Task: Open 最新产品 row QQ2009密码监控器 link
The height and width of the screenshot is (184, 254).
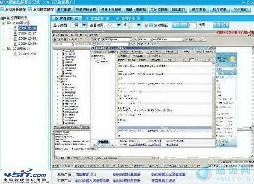Action: (127, 174)
